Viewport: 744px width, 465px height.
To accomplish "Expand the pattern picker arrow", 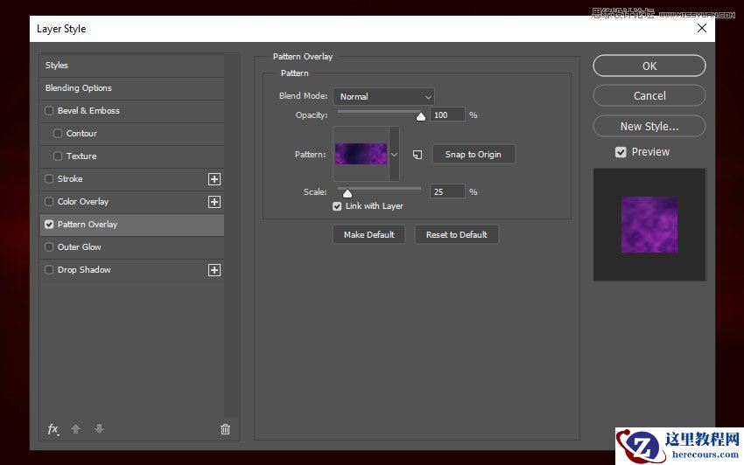I will click(394, 154).
